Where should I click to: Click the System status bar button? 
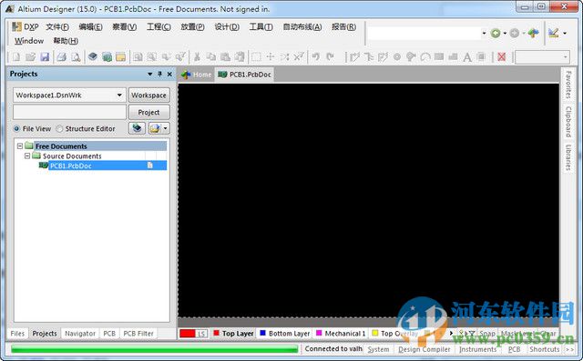(379, 349)
